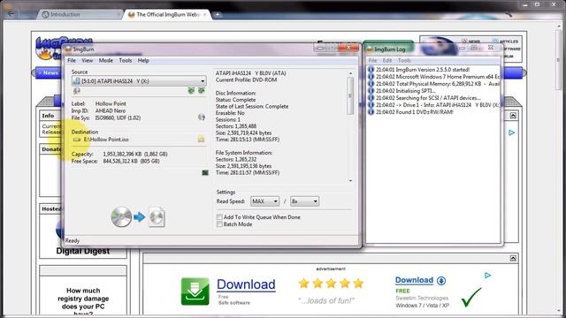Click News button on ImgBurn website

point(49,72)
